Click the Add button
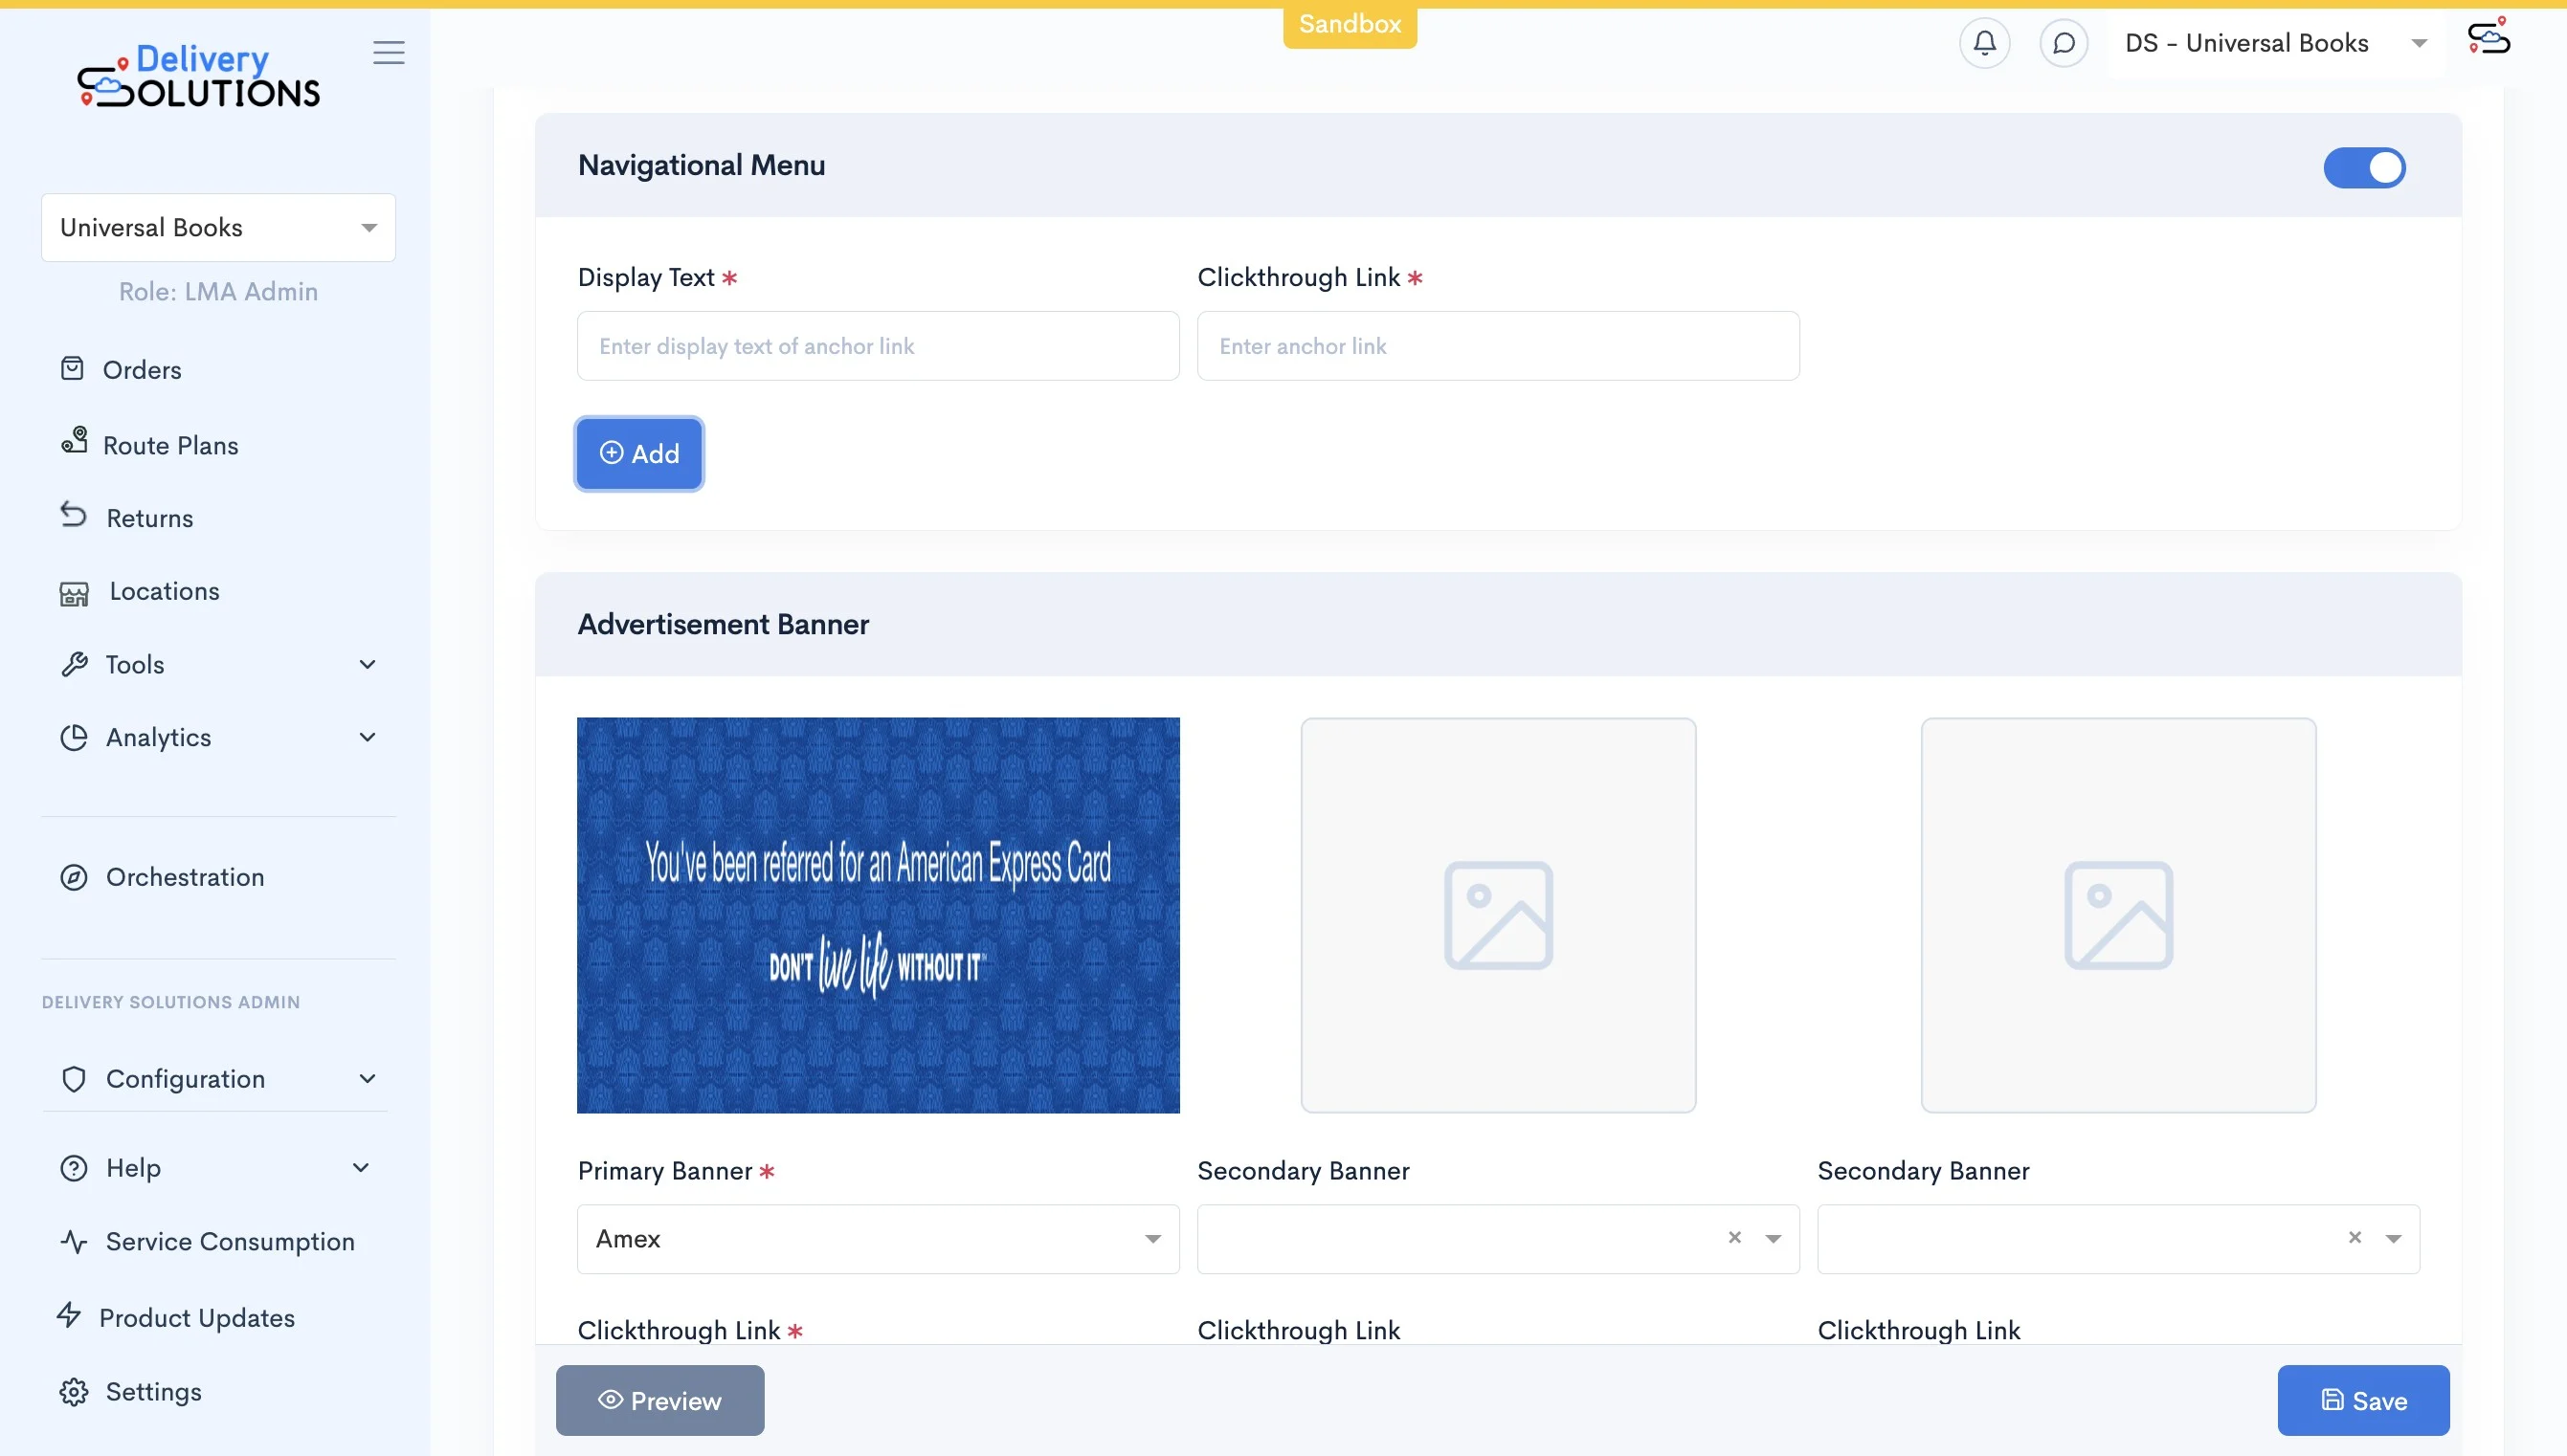 point(638,453)
